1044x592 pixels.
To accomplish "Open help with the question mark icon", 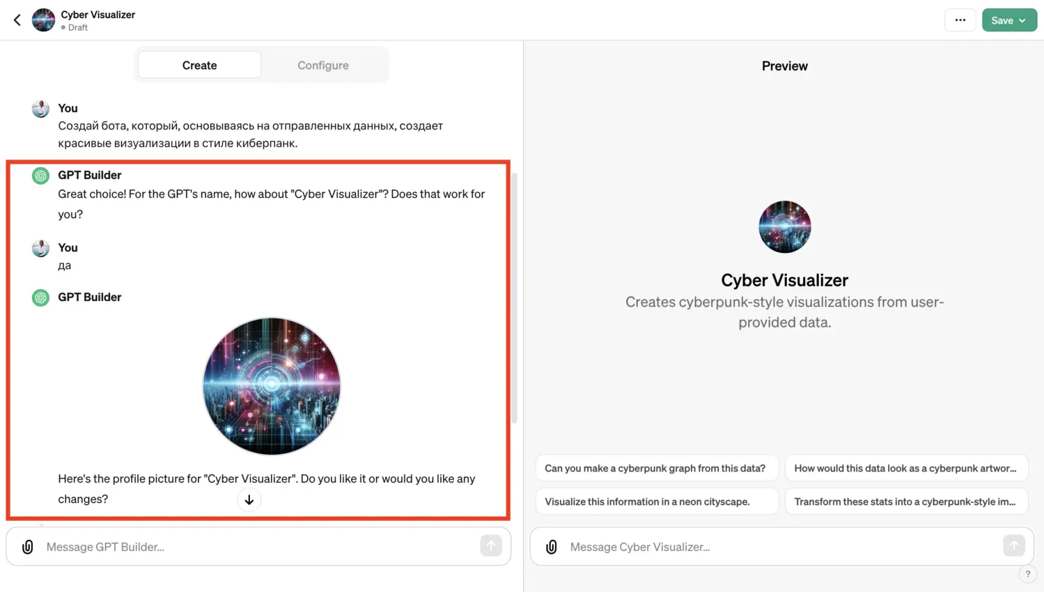I will point(1027,574).
